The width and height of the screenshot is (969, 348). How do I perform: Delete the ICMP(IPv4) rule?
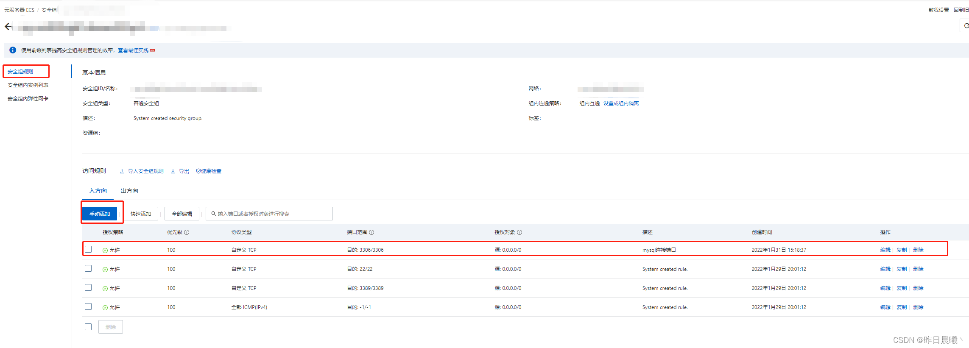pos(918,307)
